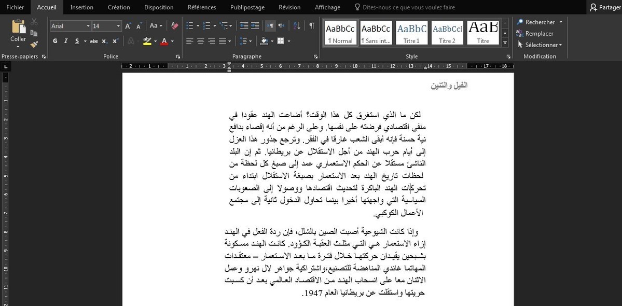Image resolution: width=622 pixels, height=306 pixels.
Task: Center the text alignment
Action: click(x=201, y=41)
